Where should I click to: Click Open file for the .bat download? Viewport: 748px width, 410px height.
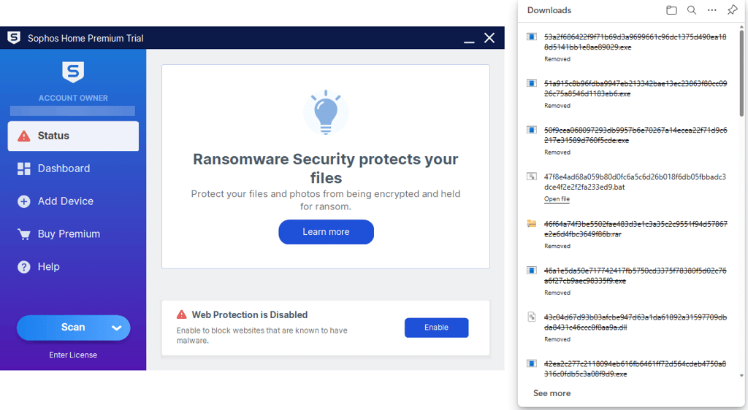(557, 199)
